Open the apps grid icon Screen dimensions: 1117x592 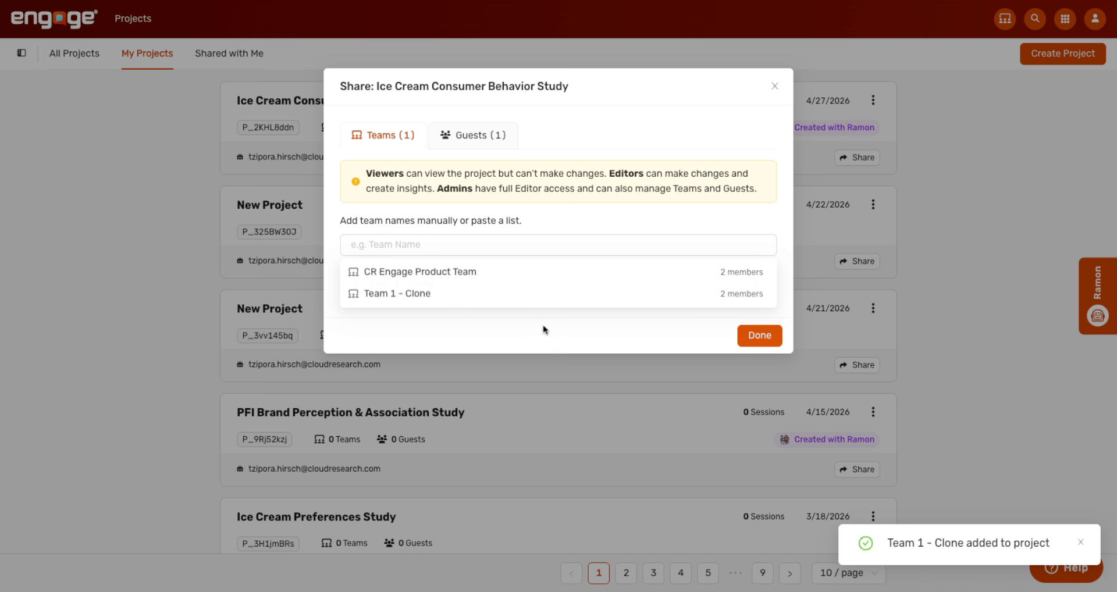(1065, 19)
